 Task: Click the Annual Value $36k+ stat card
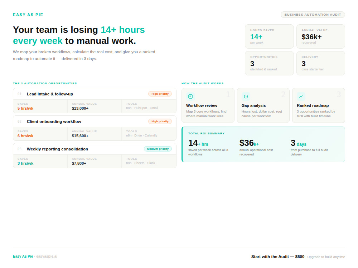tap(320, 36)
